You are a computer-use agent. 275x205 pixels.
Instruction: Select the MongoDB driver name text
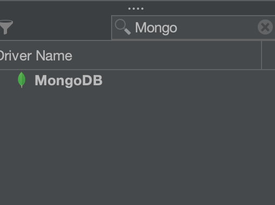tap(68, 80)
